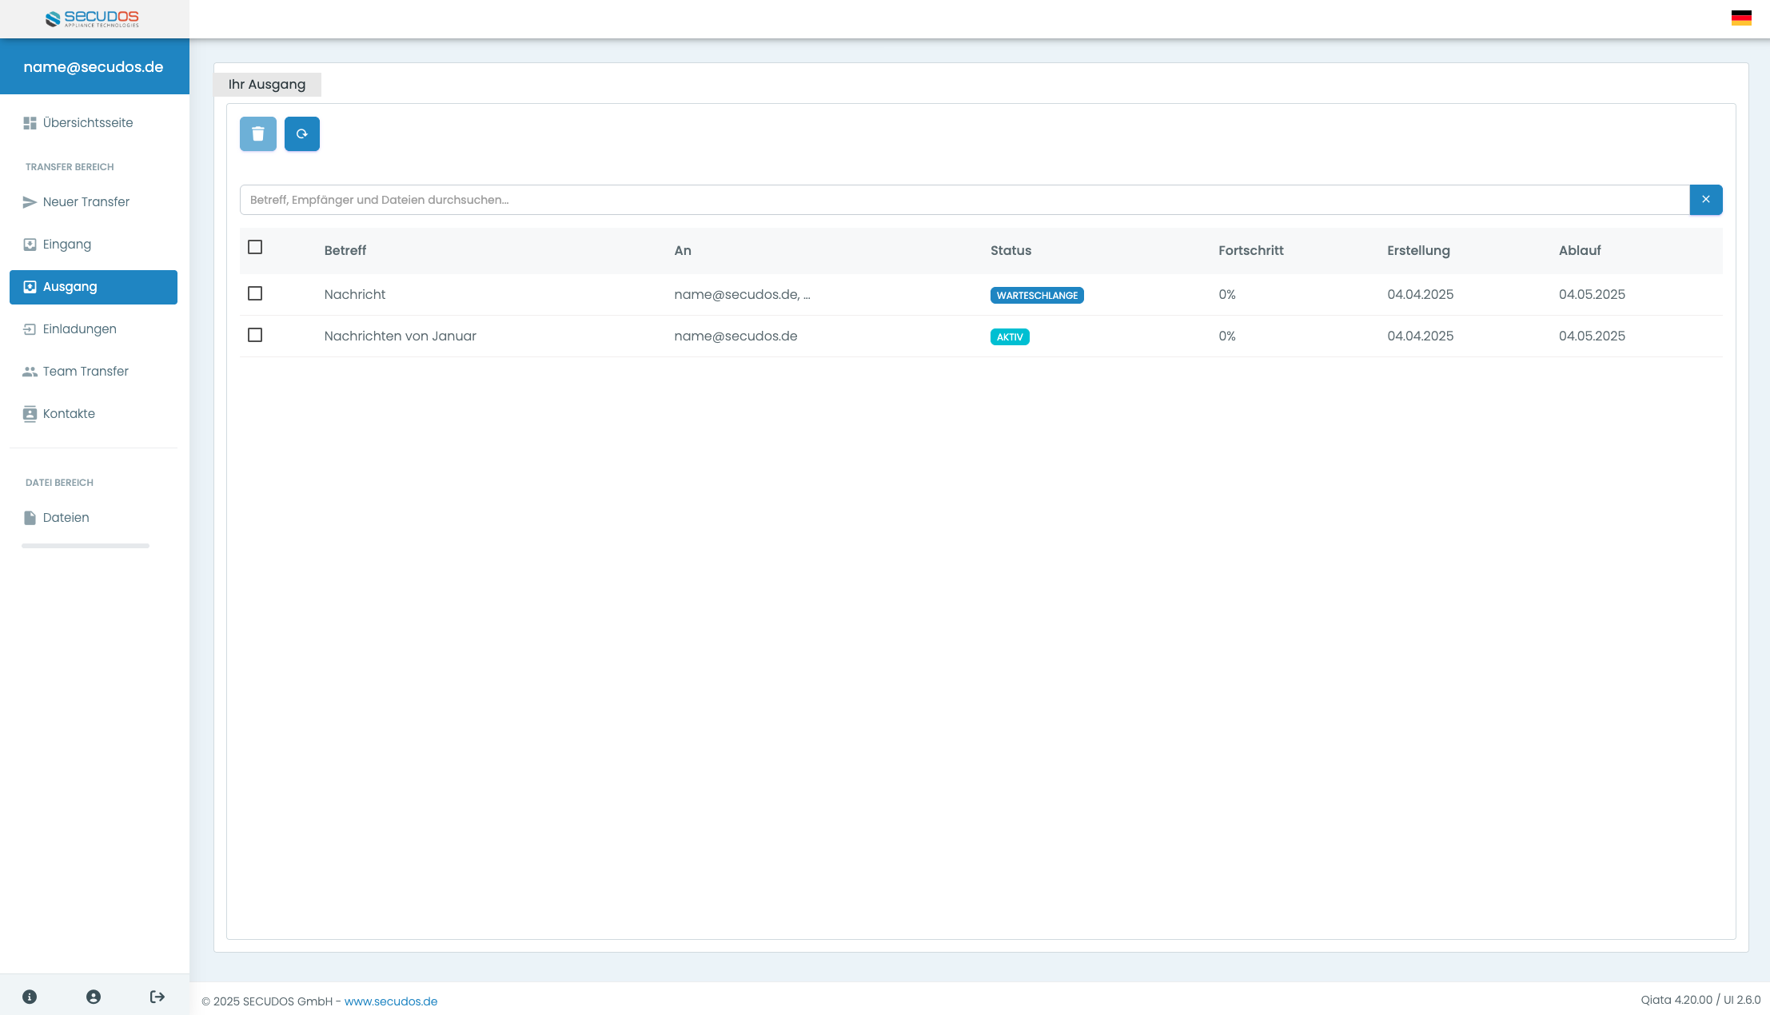Open the info icon in bottom bar
Image resolution: width=1770 pixels, height=1015 pixels.
[30, 997]
